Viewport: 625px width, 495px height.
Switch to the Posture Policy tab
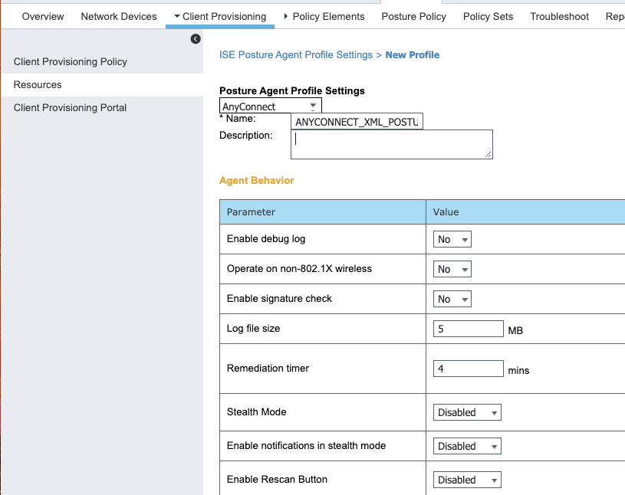[x=413, y=16]
